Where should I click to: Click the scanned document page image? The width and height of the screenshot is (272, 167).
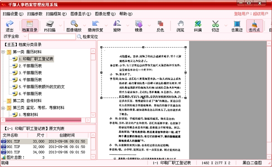pos(143,100)
